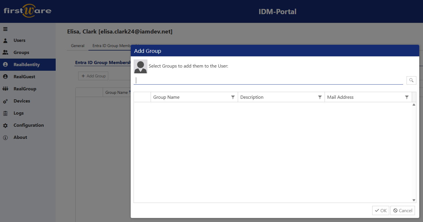Open the Description column filter

[320, 97]
